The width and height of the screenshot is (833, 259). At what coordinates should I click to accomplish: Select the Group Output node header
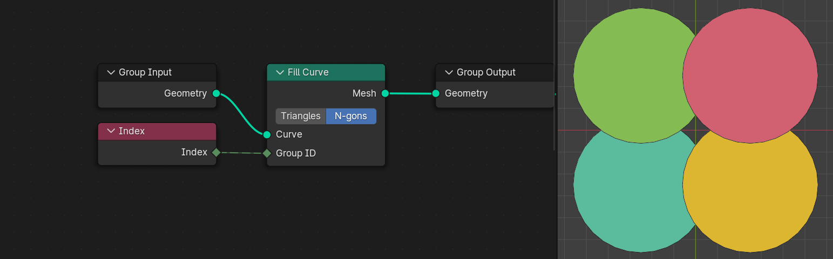pos(495,72)
